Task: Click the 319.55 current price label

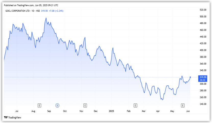Action: [x=203, y=77]
